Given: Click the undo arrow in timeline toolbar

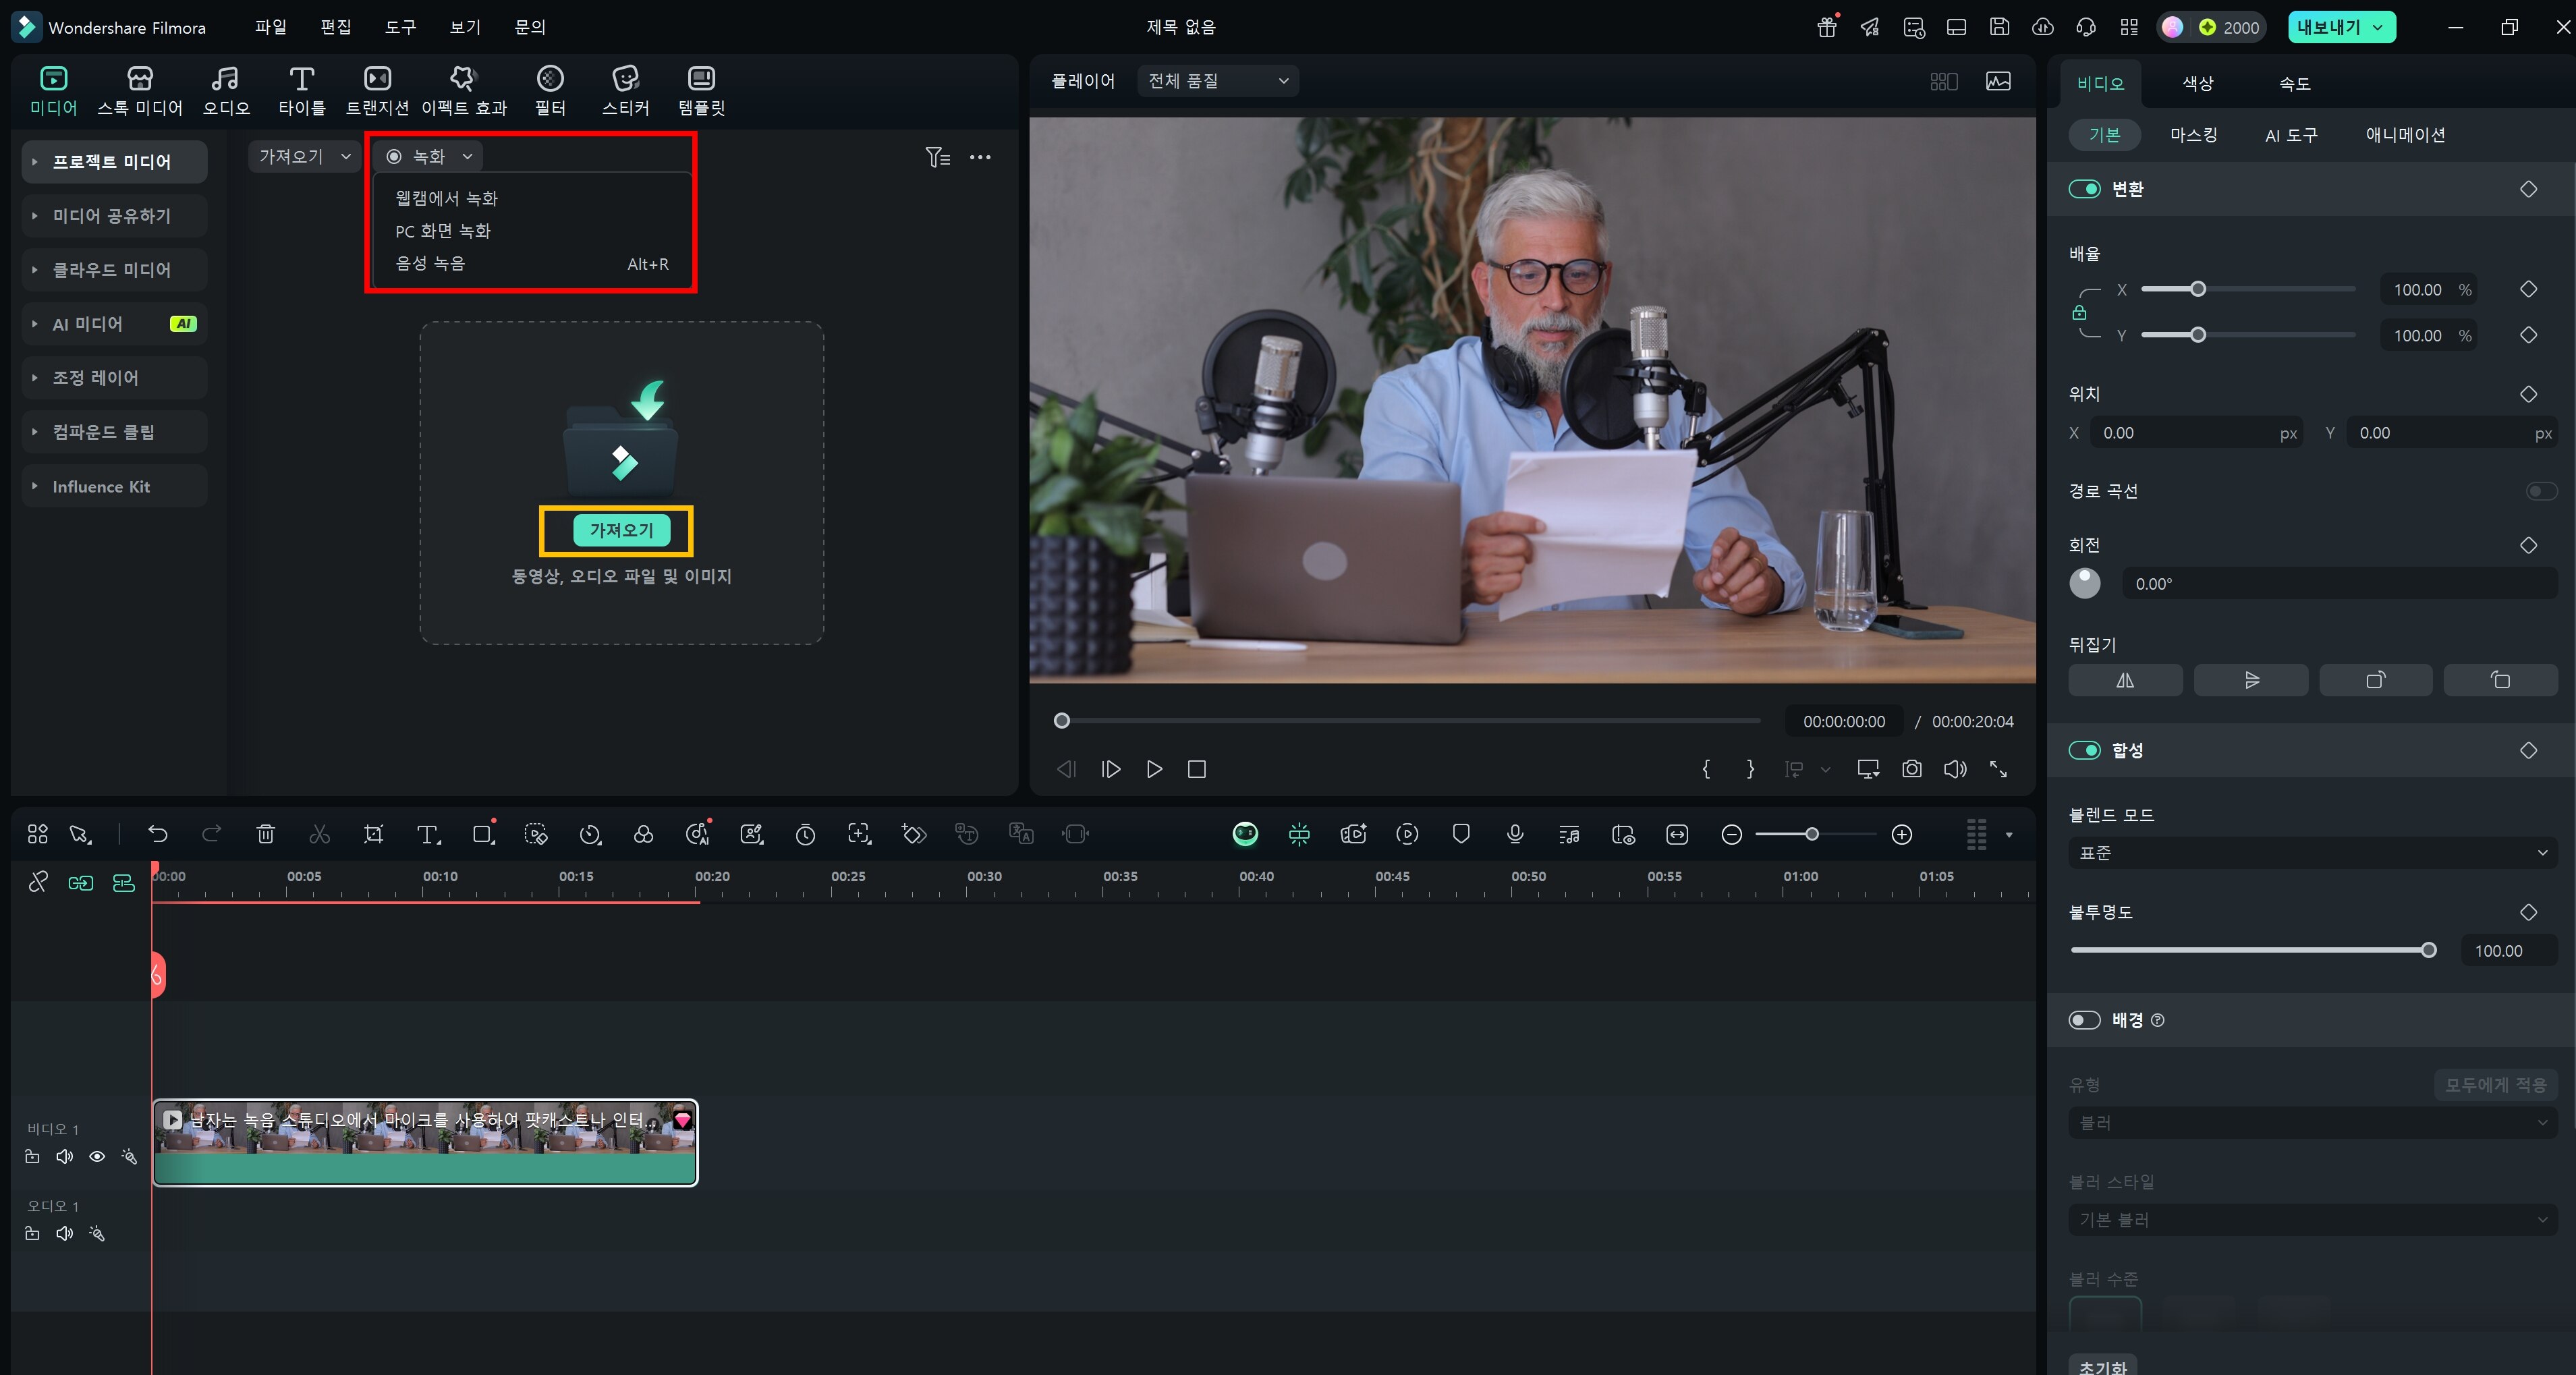Looking at the screenshot, I should (x=157, y=834).
